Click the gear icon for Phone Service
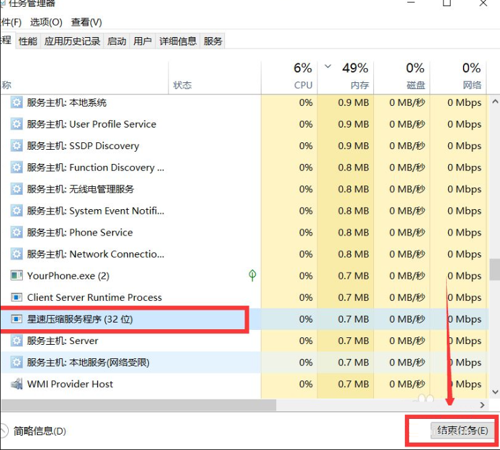The image size is (500, 450). pyautogui.click(x=17, y=232)
